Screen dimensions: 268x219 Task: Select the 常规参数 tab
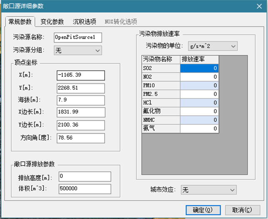pyautogui.click(x=19, y=22)
